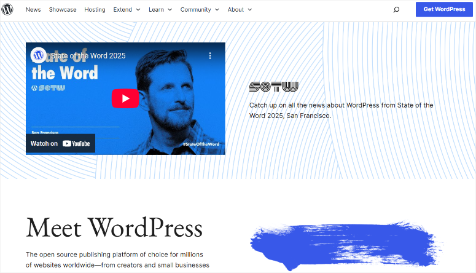Image resolution: width=476 pixels, height=273 pixels.
Task: Expand the Extend dropdown menu
Action: (x=127, y=10)
